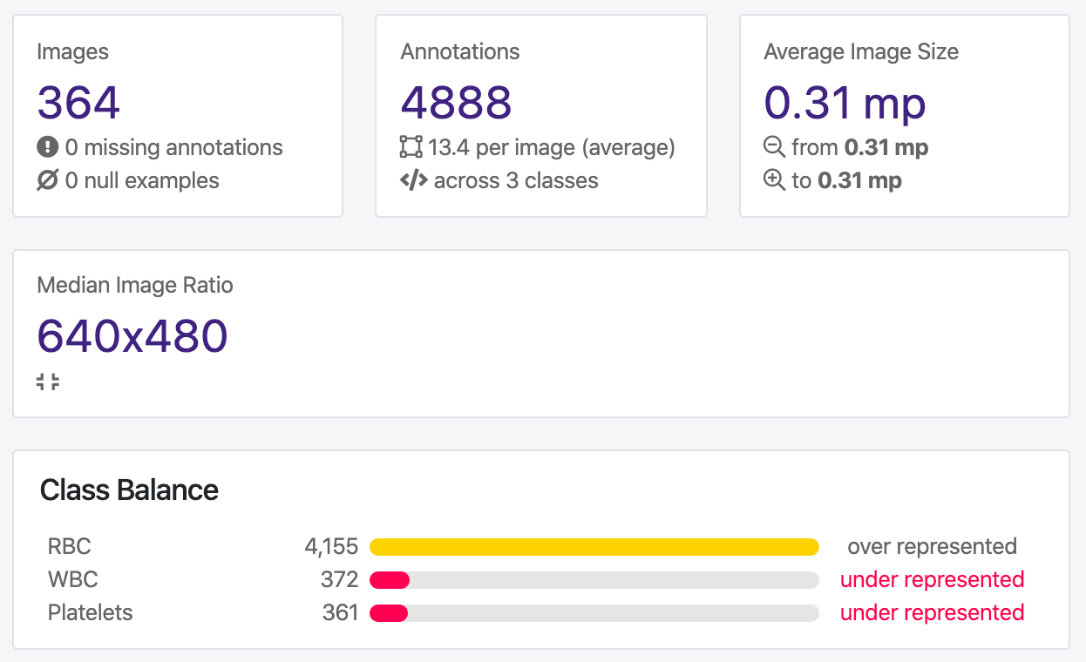This screenshot has width=1086, height=662.
Task: Click the zoom-out magnifier beside 'from 0.31 mp'
Action: (775, 147)
